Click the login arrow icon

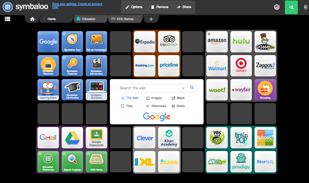click(305, 7)
